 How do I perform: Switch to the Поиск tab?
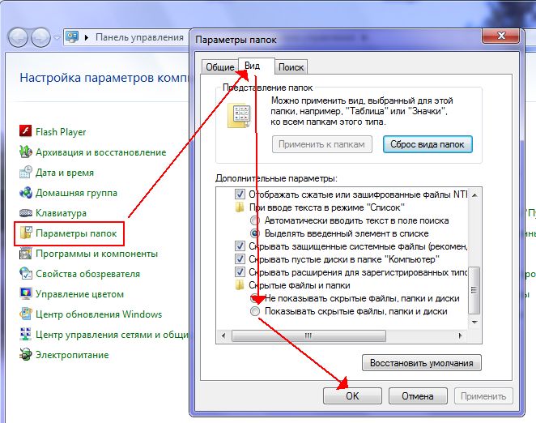point(291,67)
